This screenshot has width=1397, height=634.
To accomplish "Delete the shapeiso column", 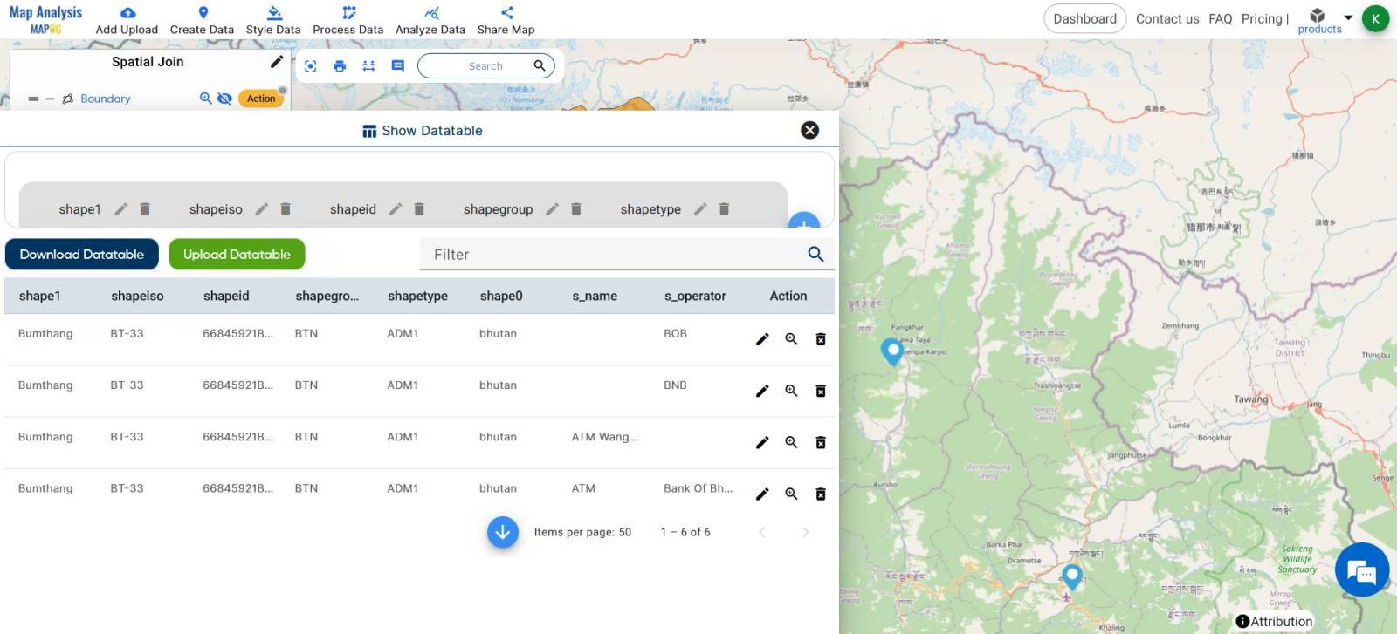I will [286, 209].
